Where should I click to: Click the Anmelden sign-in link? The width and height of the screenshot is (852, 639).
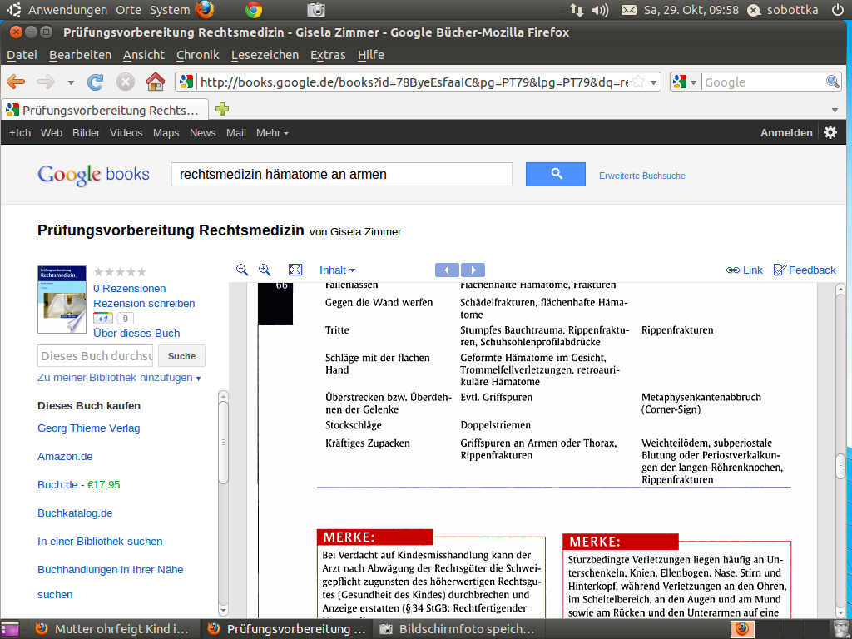786,132
